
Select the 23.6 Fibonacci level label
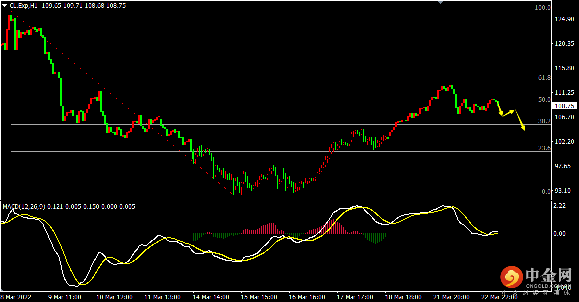pos(544,148)
